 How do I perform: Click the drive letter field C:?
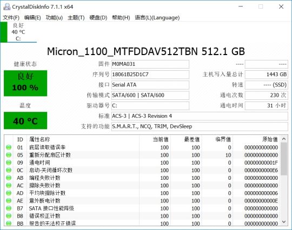tap(150, 106)
